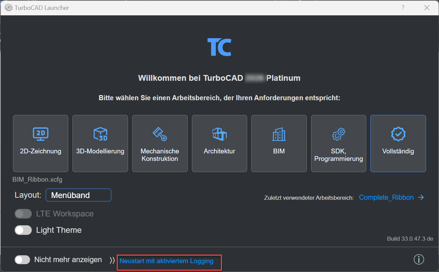The image size is (439, 272).
Task: Choose the Vollständig checkmark badge icon
Action: click(x=398, y=134)
